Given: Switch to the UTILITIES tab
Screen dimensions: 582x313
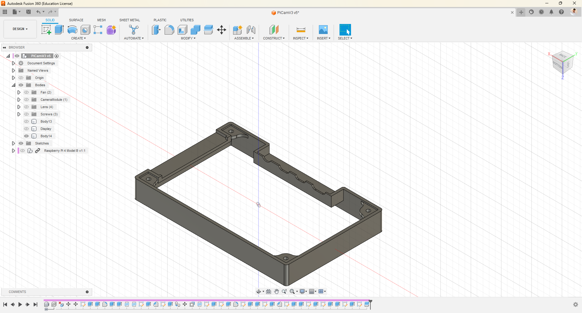Looking at the screenshot, I should point(187,20).
